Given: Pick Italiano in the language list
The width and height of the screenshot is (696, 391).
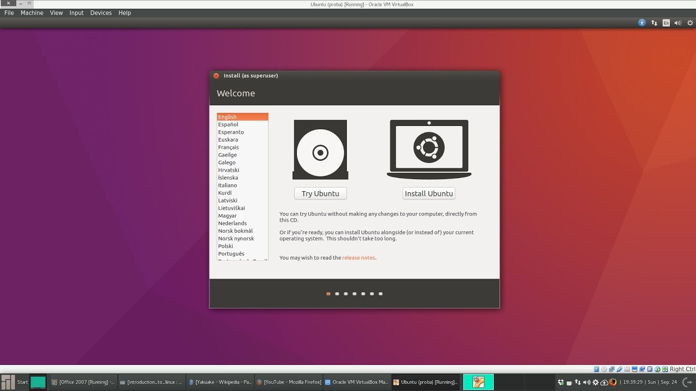Looking at the screenshot, I should [x=243, y=185].
